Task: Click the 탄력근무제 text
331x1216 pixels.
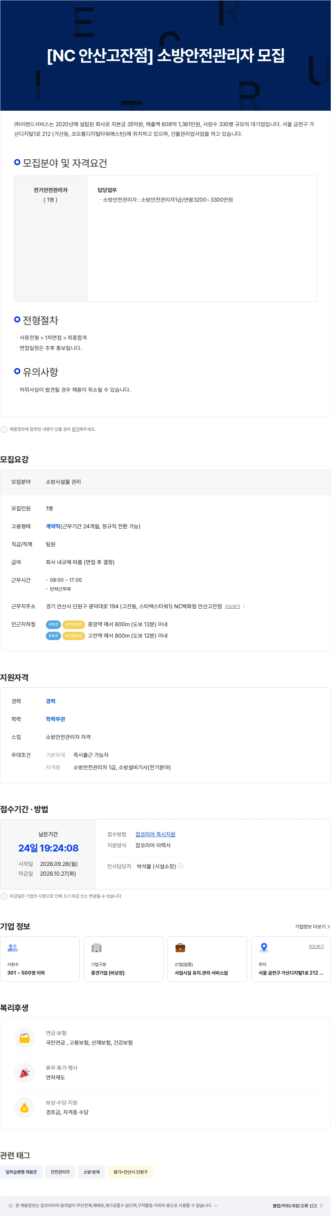Action: (60, 589)
